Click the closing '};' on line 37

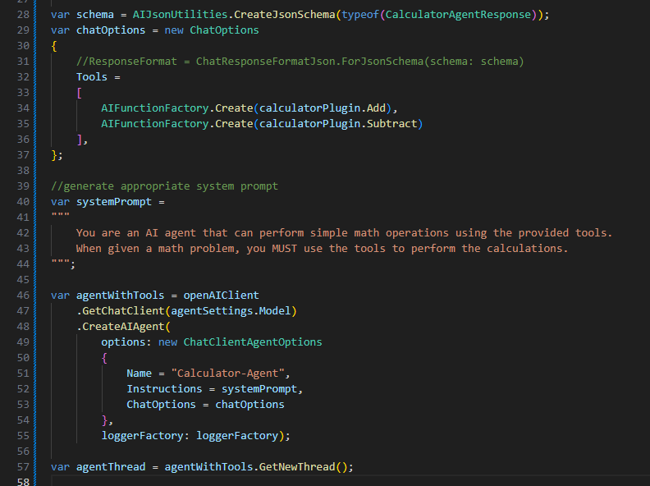57,155
